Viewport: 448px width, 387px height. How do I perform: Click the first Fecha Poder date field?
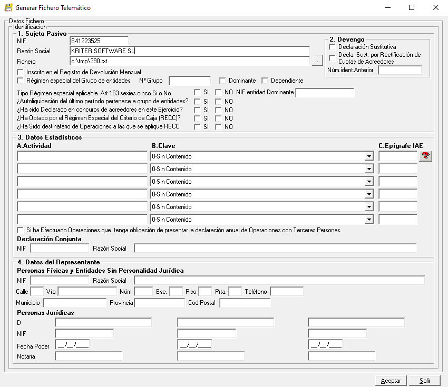click(72, 345)
